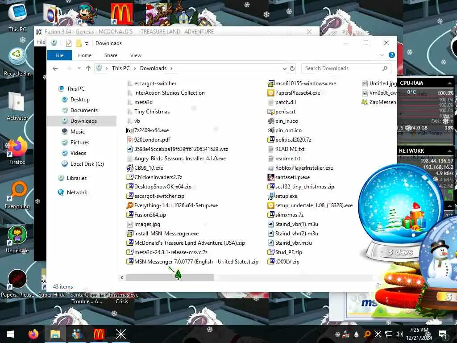
Task: Select ZapMessen file icon
Action: (365, 102)
